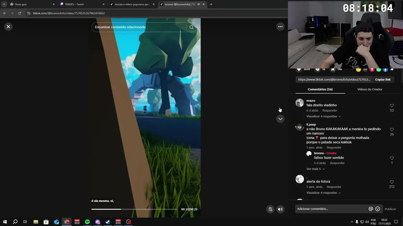Go to next video with down chevron
Viewport: 403px width, 226px height.
[280, 119]
